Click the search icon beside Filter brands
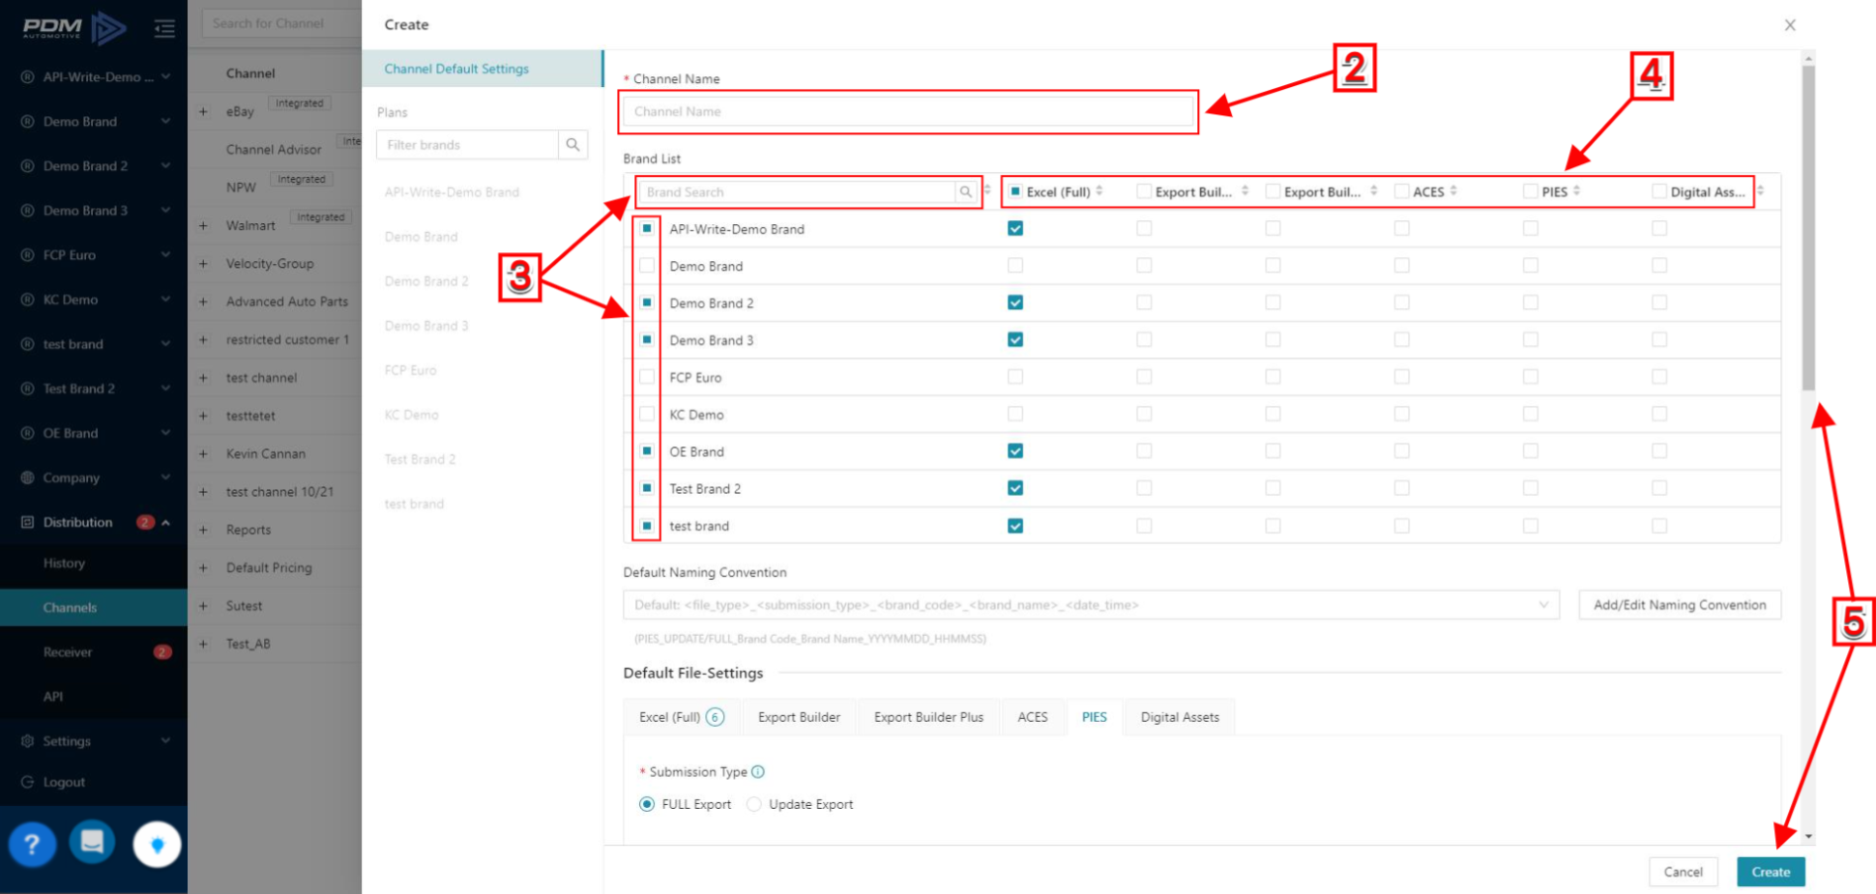 (x=572, y=145)
